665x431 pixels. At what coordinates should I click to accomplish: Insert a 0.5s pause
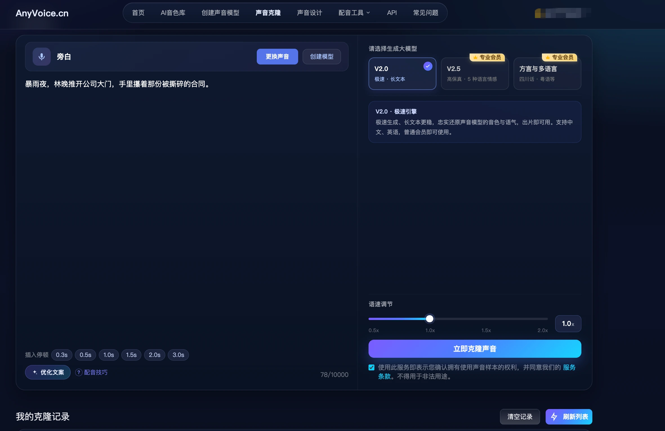(85, 355)
